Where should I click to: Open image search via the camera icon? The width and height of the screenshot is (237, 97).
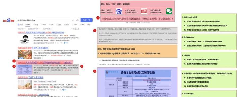(x=77, y=20)
